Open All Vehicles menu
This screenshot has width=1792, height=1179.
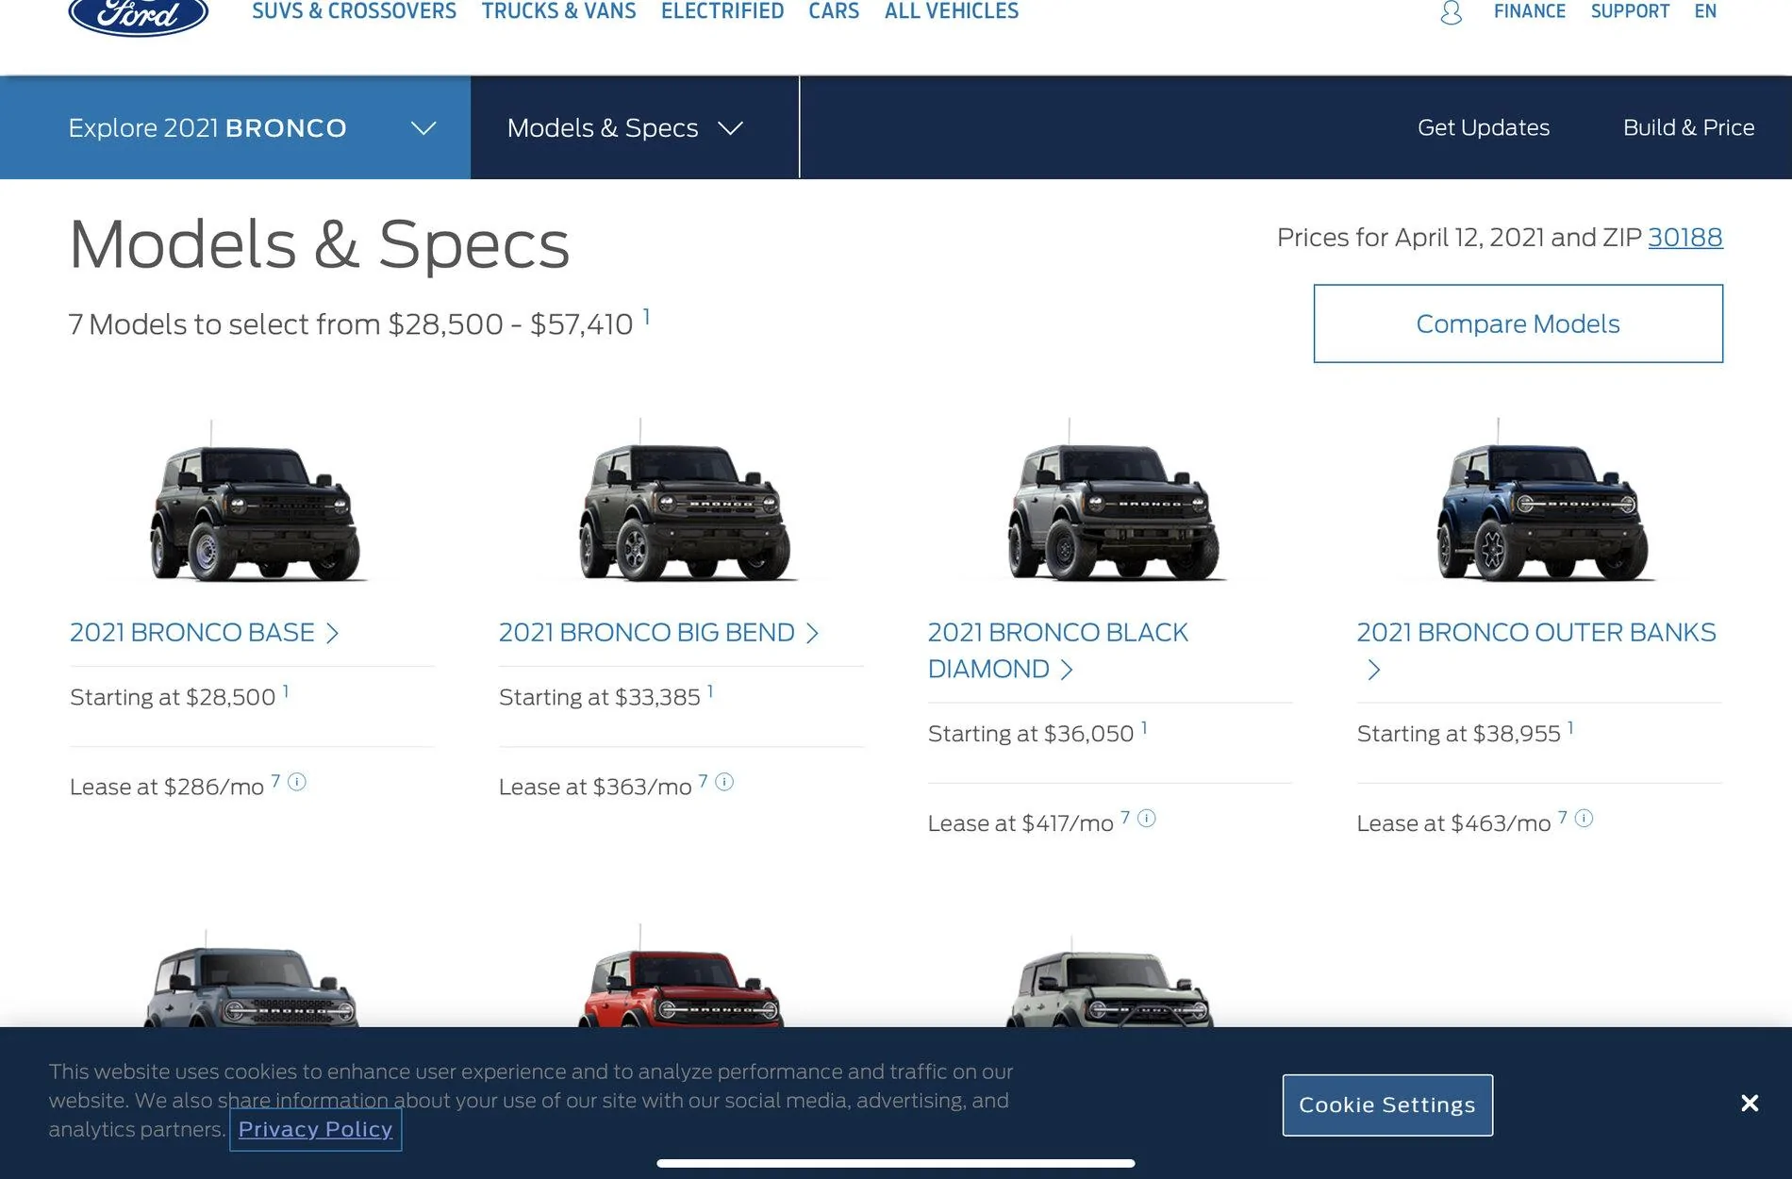[952, 11]
